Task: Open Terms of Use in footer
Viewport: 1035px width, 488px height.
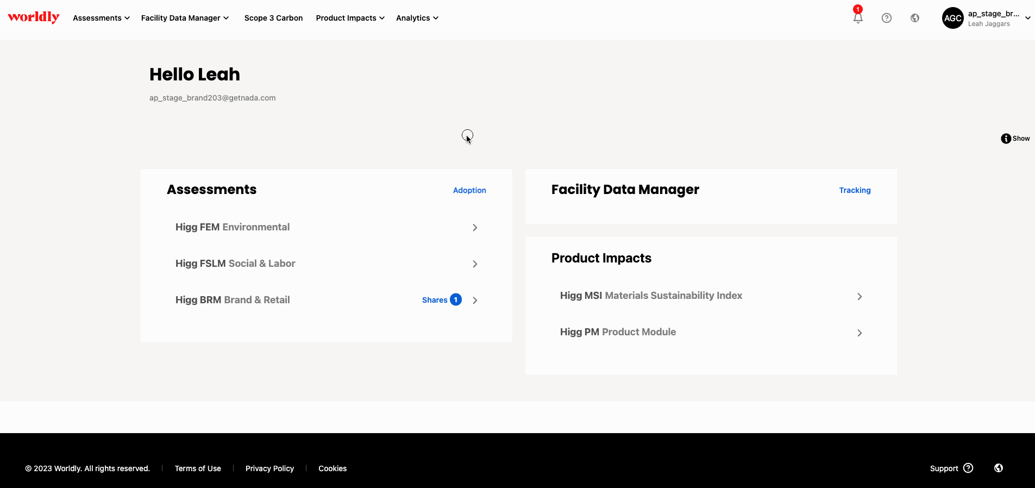Action: tap(198, 468)
